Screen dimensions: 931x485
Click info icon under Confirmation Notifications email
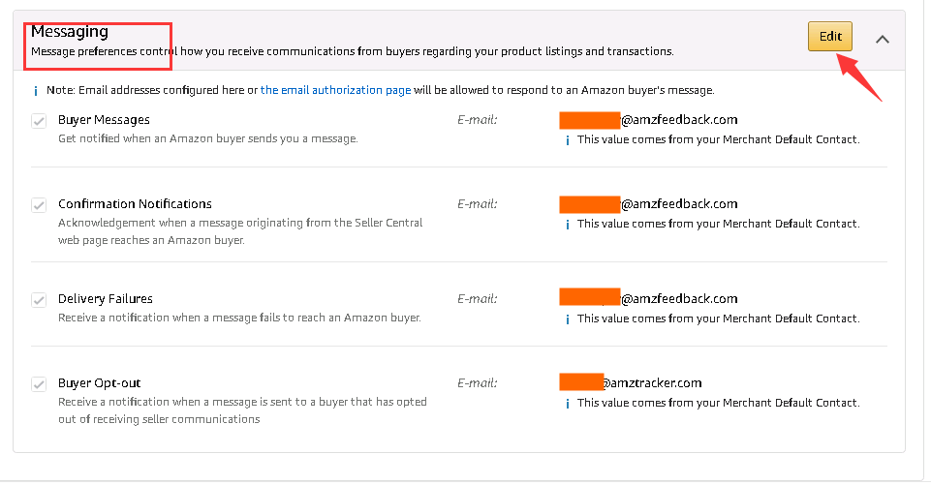point(567,225)
